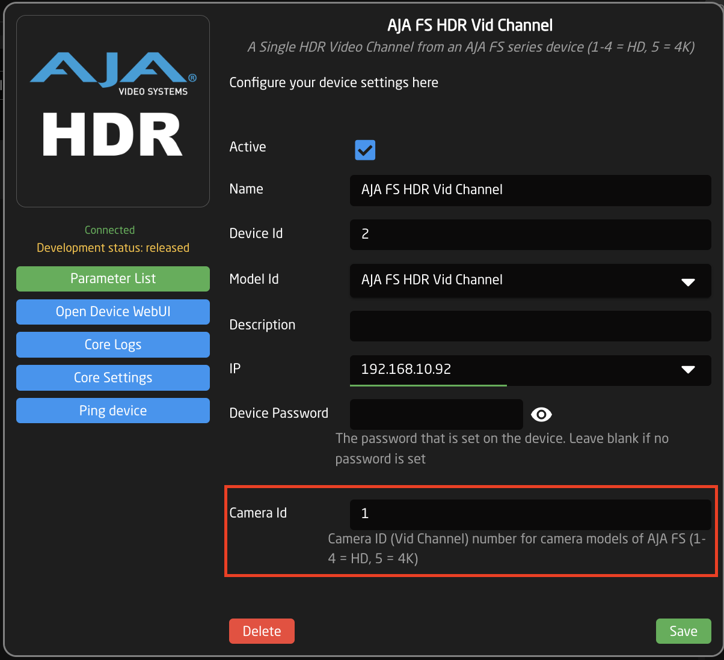
Task: Click the AJA HDR logo thumbnail
Action: [x=113, y=111]
